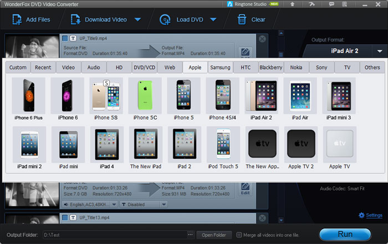Open the Others format tab

coord(372,68)
